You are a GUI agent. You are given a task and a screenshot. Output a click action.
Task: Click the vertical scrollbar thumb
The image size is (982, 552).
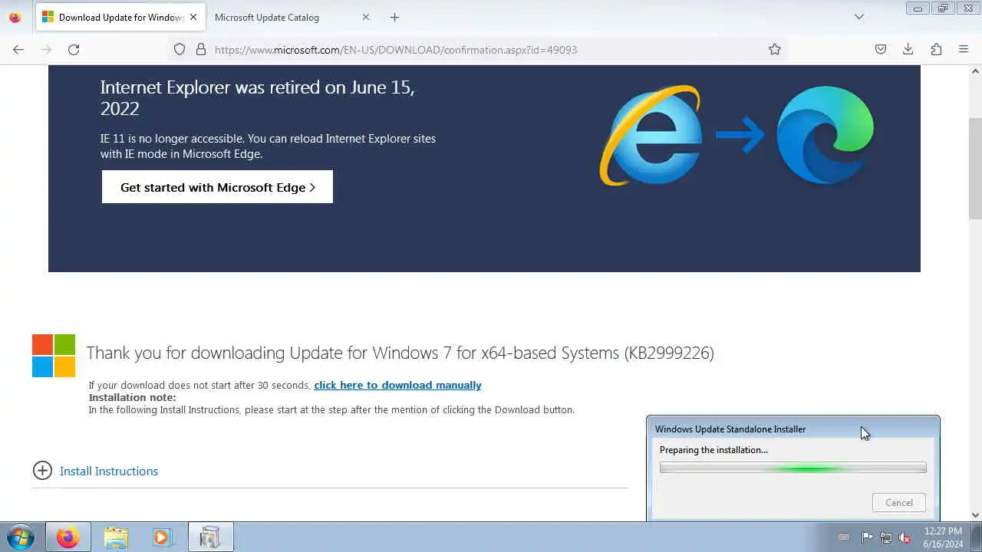point(975,169)
